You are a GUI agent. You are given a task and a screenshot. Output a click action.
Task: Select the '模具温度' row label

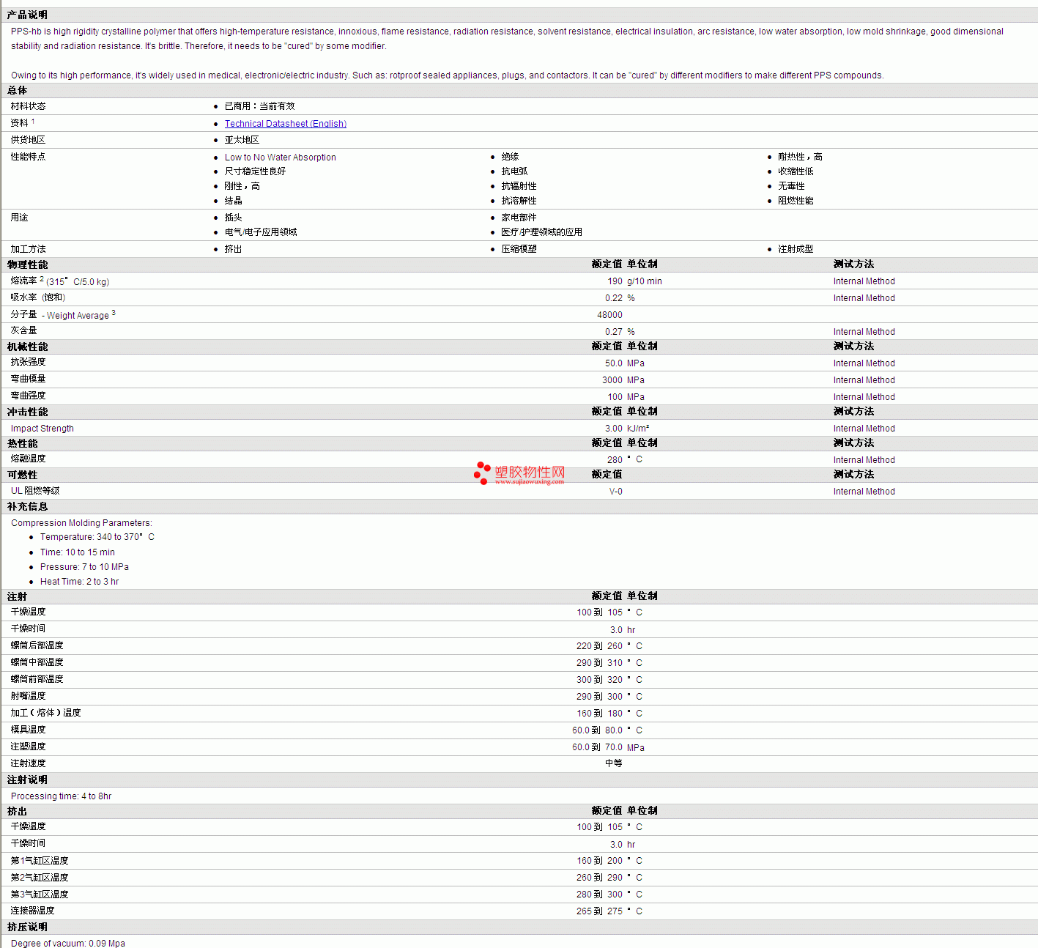(28, 730)
